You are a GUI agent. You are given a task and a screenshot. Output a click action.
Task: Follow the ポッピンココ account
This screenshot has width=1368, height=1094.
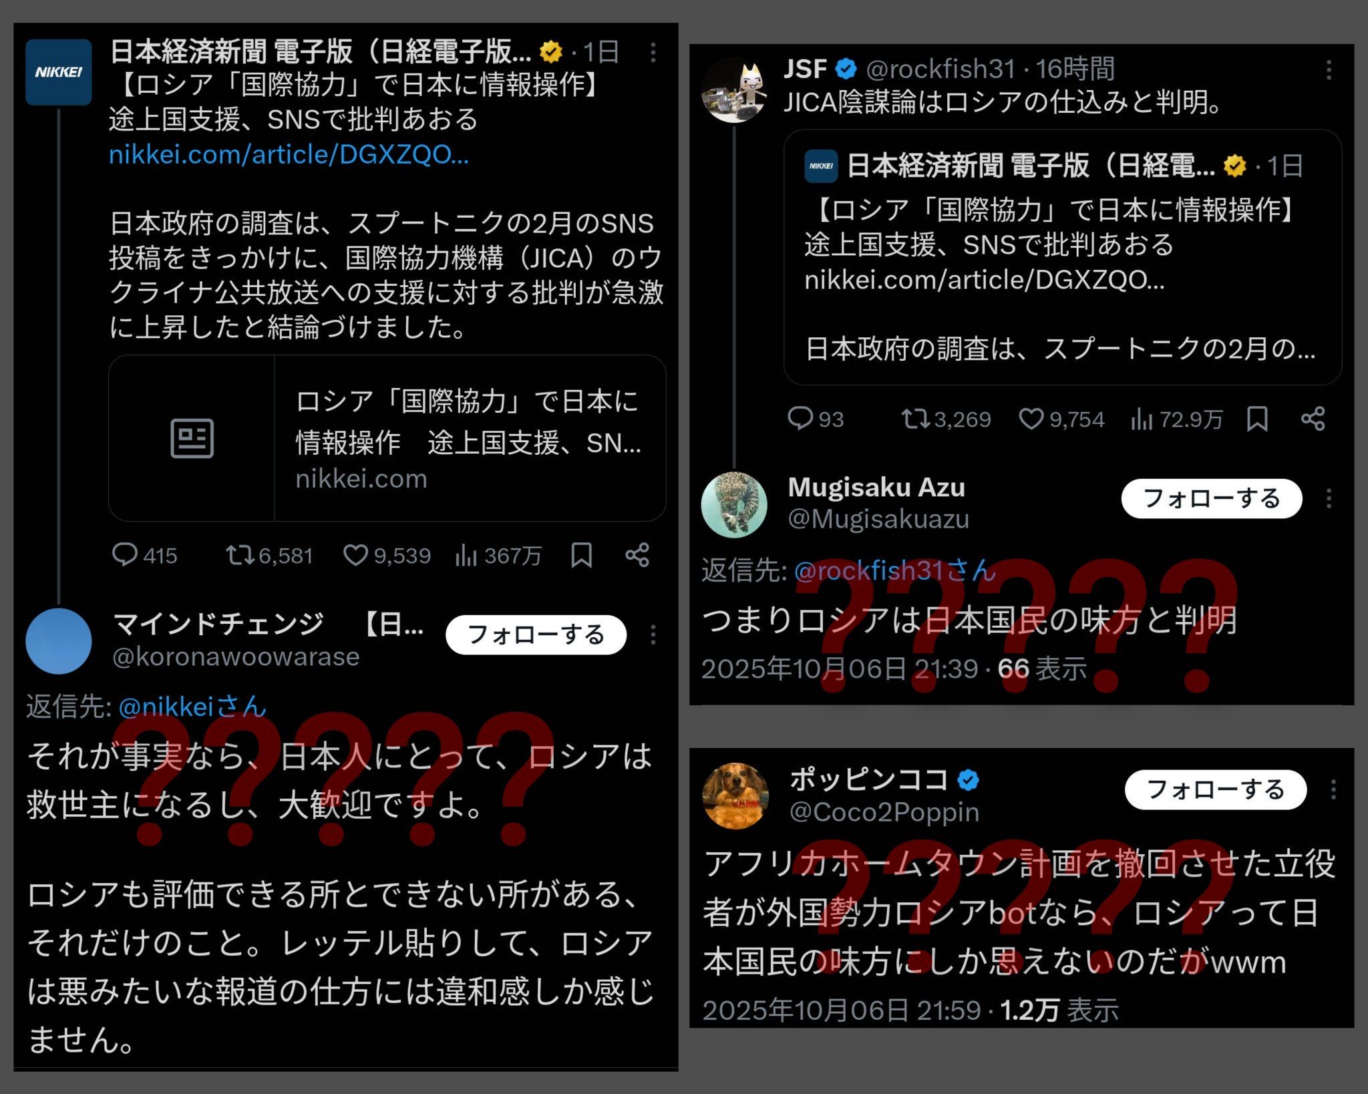coord(1216,789)
